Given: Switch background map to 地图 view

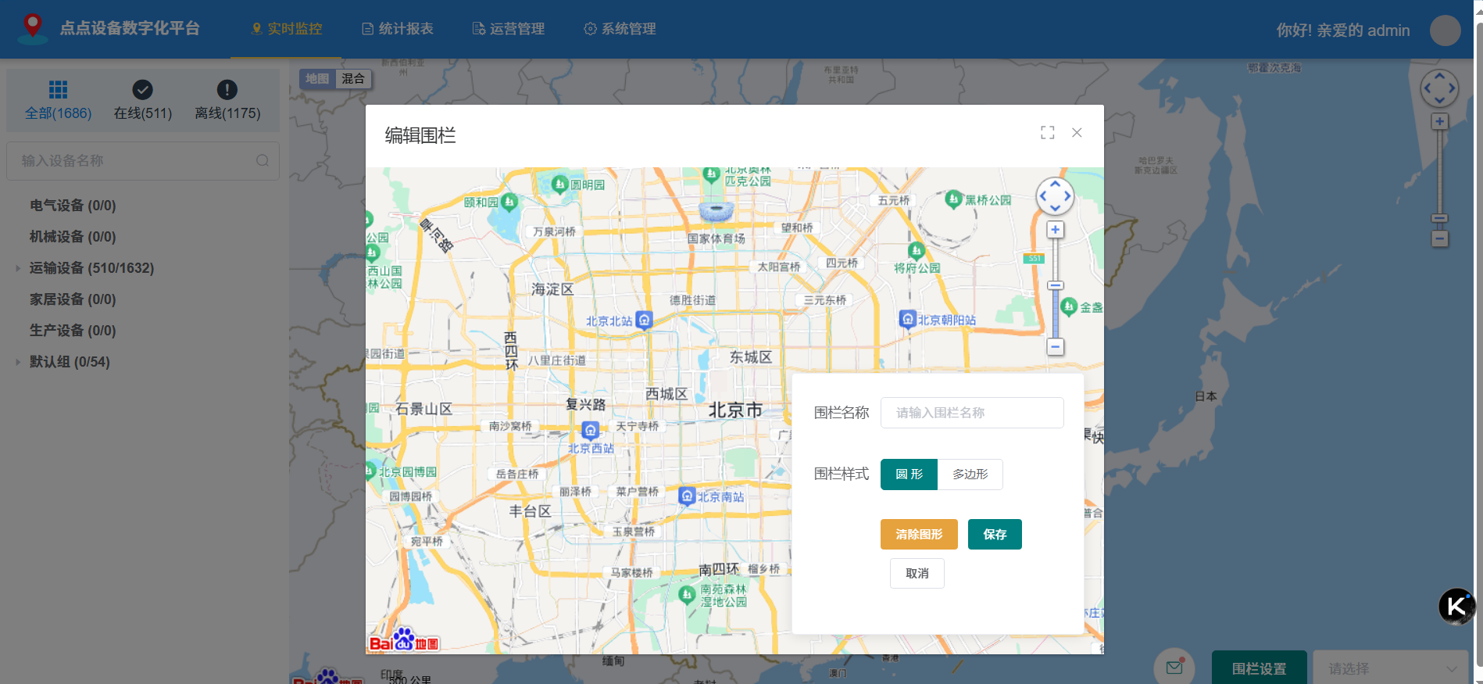Looking at the screenshot, I should pyautogui.click(x=317, y=78).
